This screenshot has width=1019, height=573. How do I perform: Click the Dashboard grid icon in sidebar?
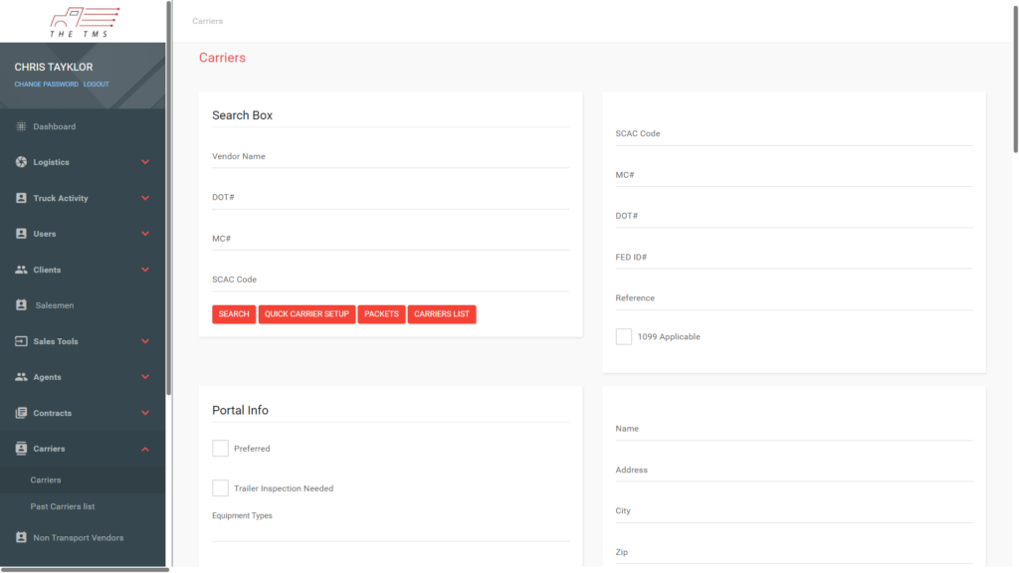pyautogui.click(x=21, y=126)
